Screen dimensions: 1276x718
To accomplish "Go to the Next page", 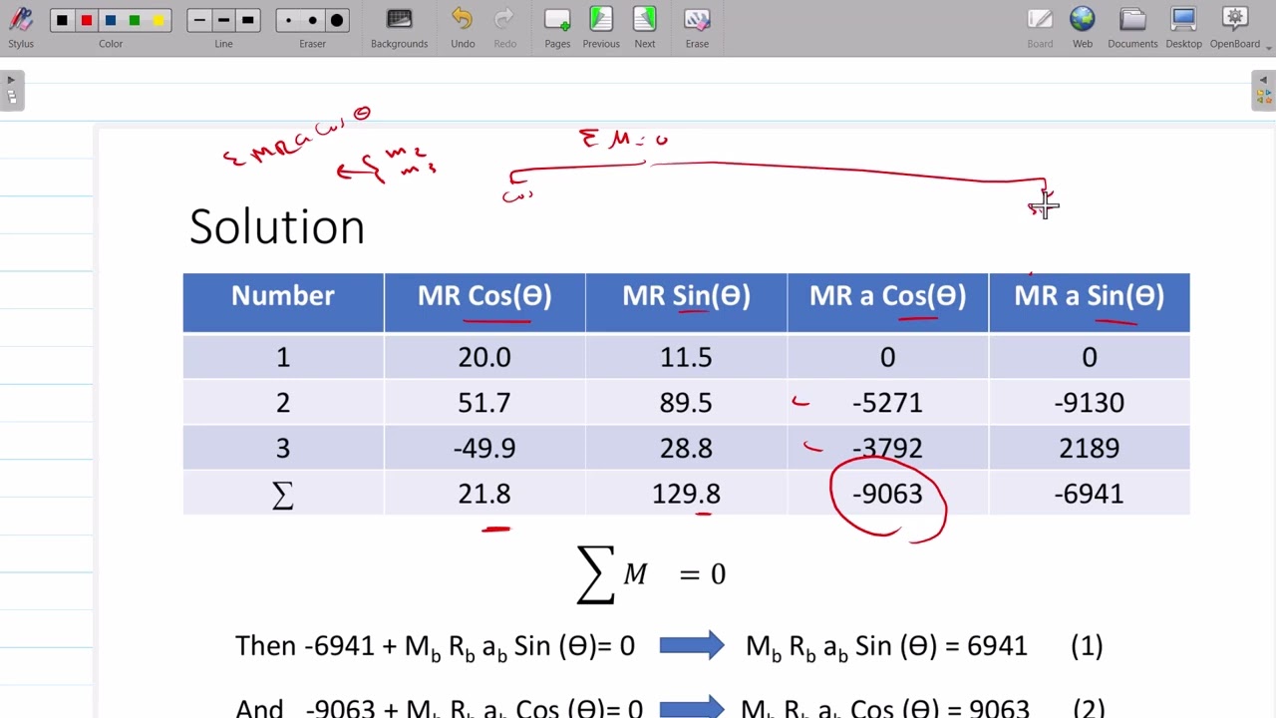I will [x=645, y=27].
